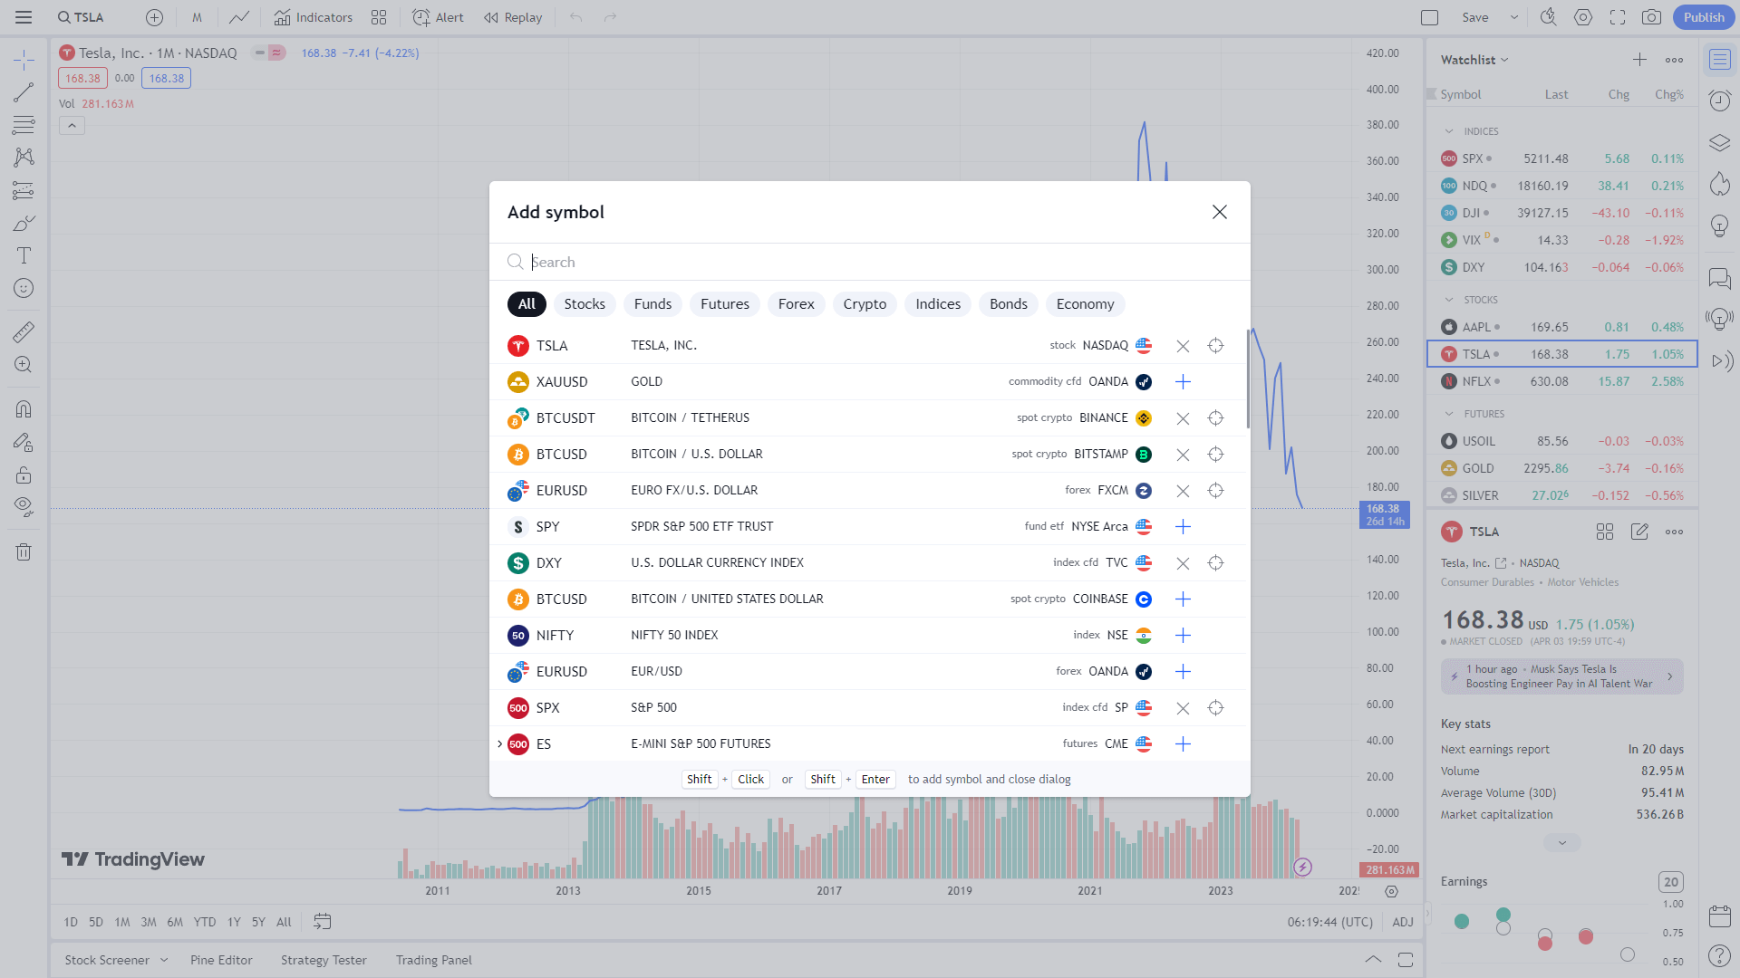Expand the ES futures row chevron
The width and height of the screenshot is (1740, 978).
(499, 744)
